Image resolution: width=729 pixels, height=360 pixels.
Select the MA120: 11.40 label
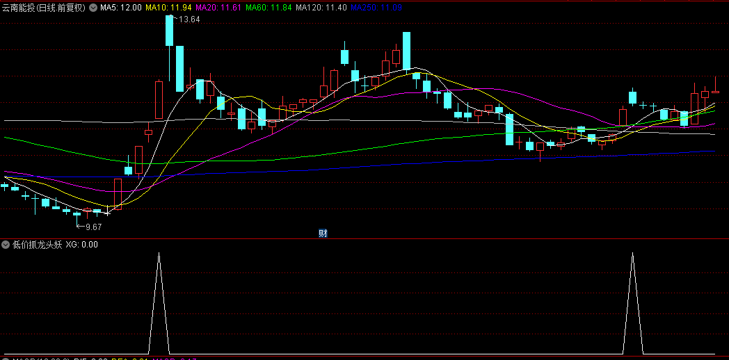[x=321, y=8]
